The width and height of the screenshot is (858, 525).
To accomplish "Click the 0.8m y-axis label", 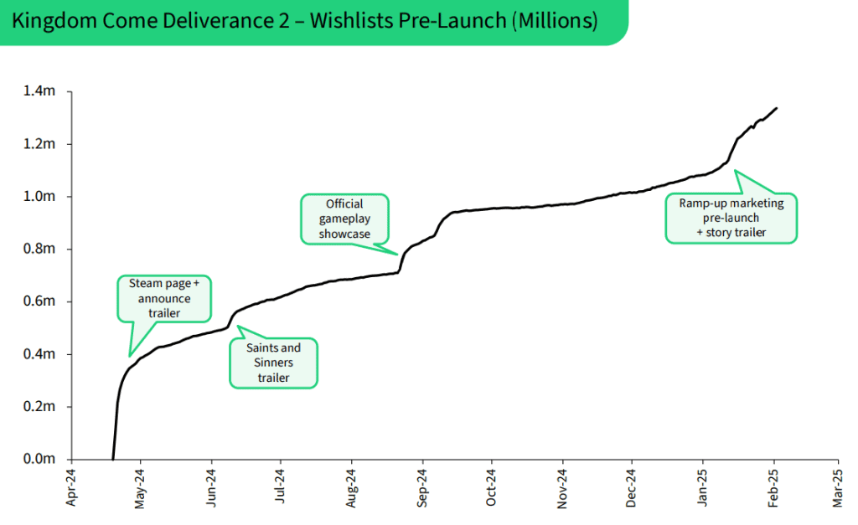I will tap(39, 249).
